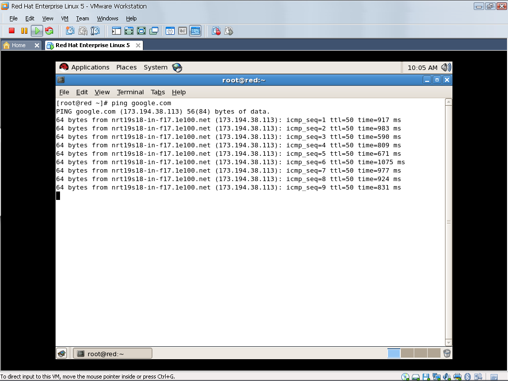Open the terminal Edit menu
508x381 pixels.
click(82, 92)
